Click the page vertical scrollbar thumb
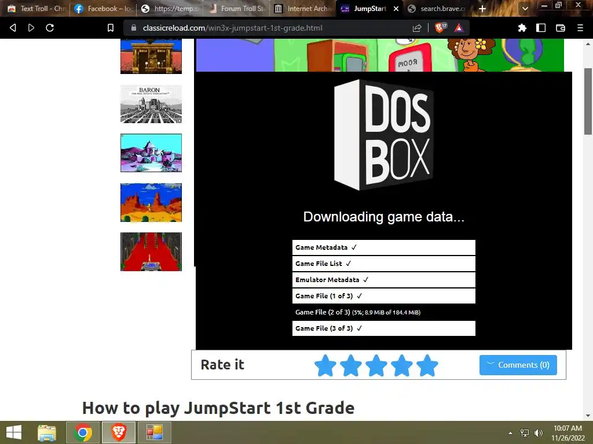593x444 pixels. point(588,101)
